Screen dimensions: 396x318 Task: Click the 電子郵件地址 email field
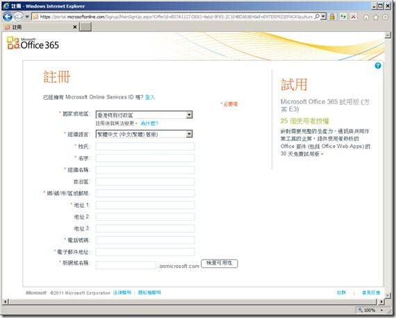[145, 252]
